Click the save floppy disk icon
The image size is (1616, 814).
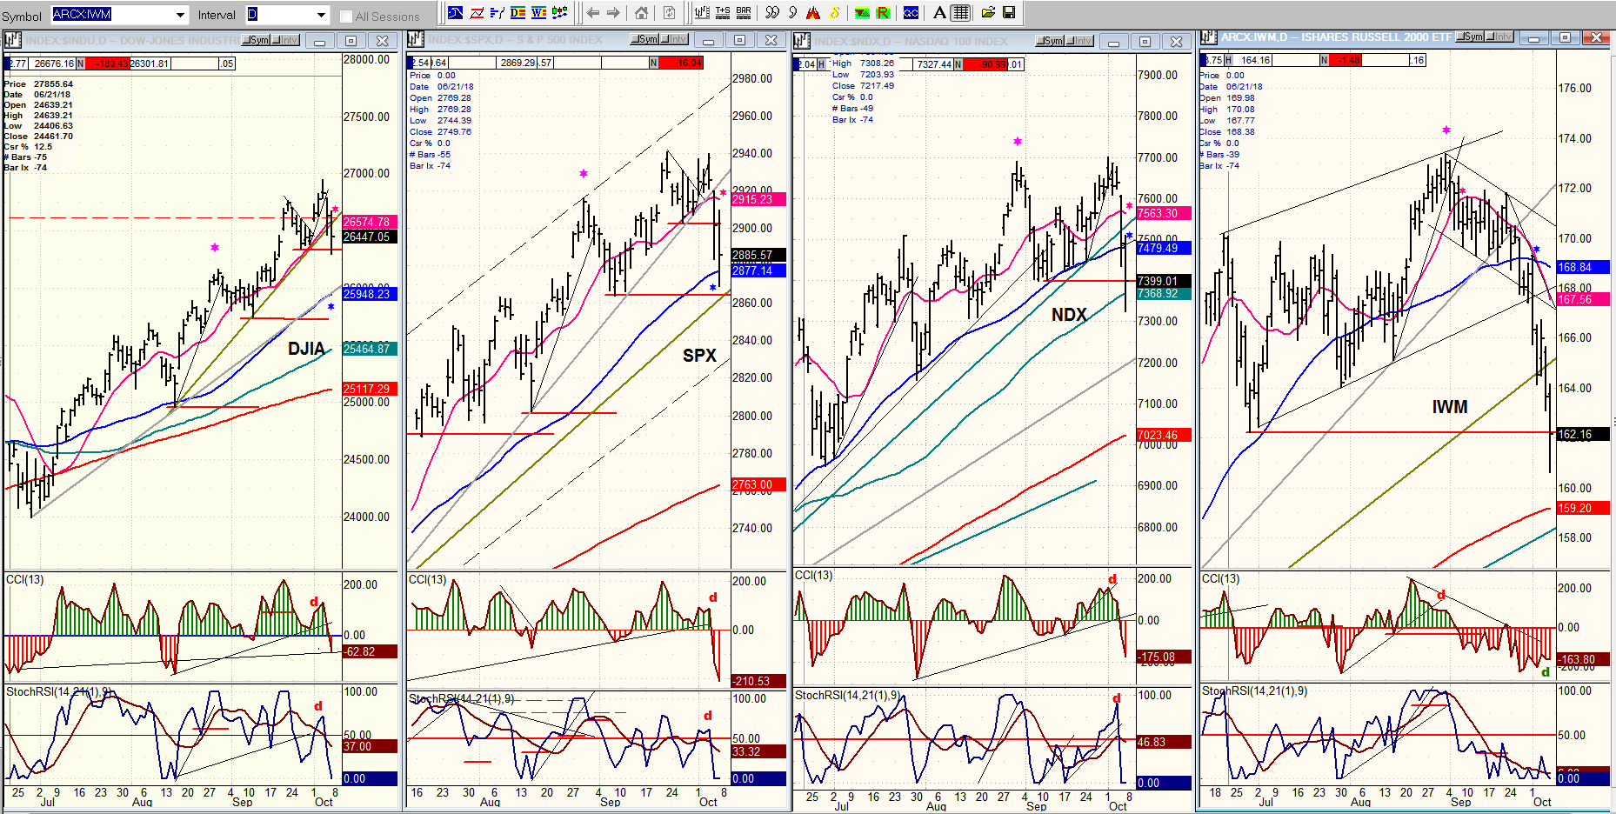coord(1009,13)
